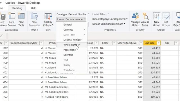Click the formula bar cancel slash icon
This screenshot has width=180, height=101.
(x=1, y=36)
